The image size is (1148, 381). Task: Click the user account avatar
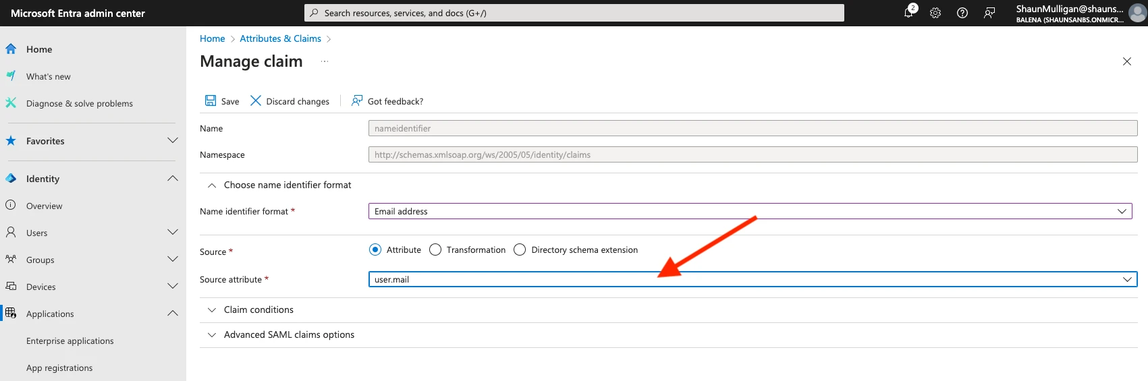point(1137,13)
